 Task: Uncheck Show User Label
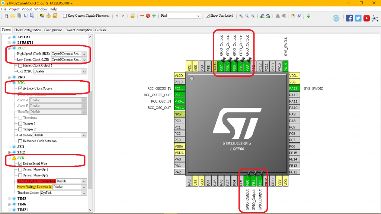pos(208,16)
